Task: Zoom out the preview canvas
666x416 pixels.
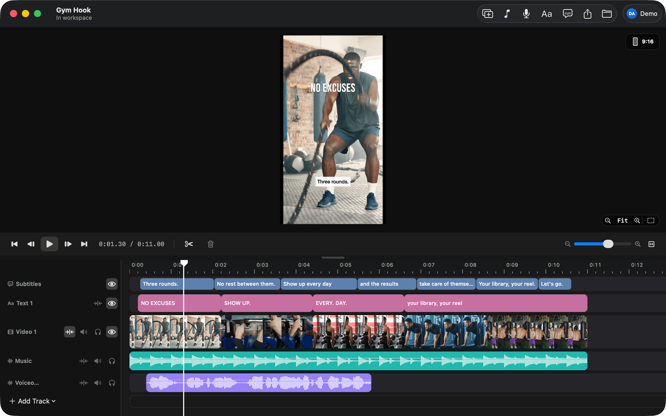Action: pos(608,220)
